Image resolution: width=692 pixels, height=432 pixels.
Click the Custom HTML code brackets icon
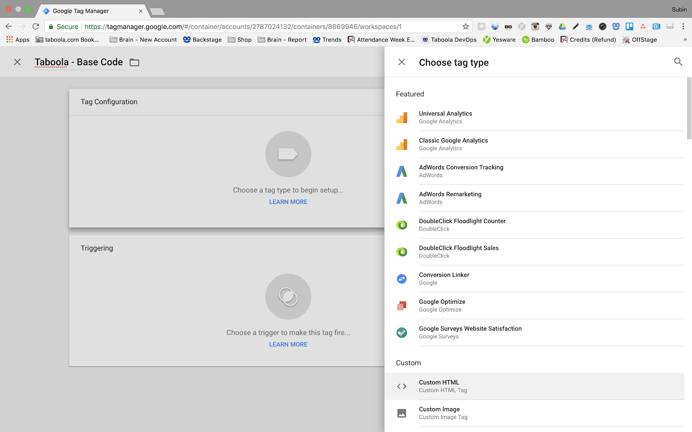coord(402,386)
